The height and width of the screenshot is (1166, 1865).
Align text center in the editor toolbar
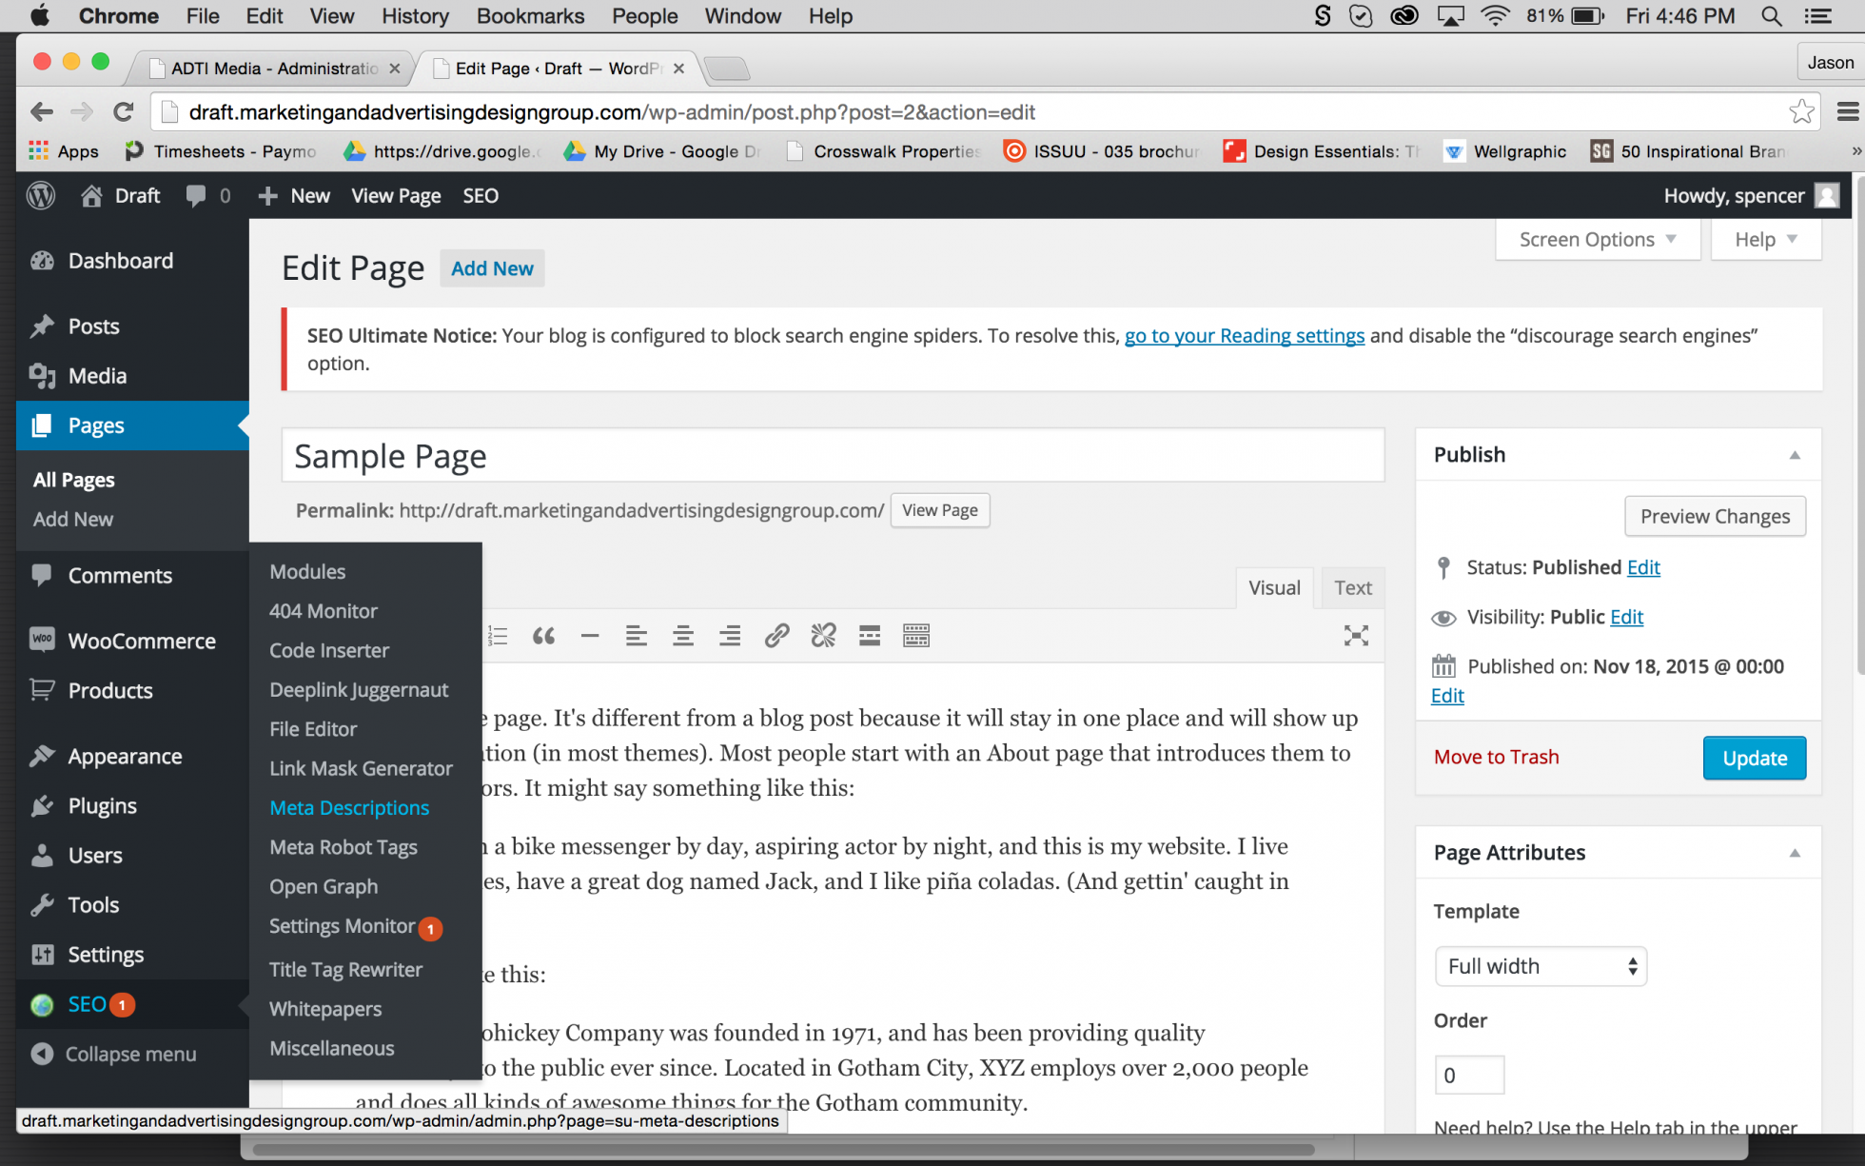(x=682, y=635)
